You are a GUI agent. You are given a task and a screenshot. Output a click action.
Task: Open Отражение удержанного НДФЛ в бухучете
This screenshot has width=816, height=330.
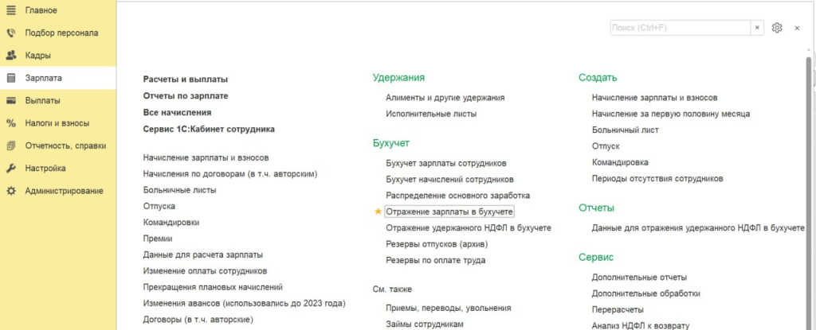(x=469, y=228)
